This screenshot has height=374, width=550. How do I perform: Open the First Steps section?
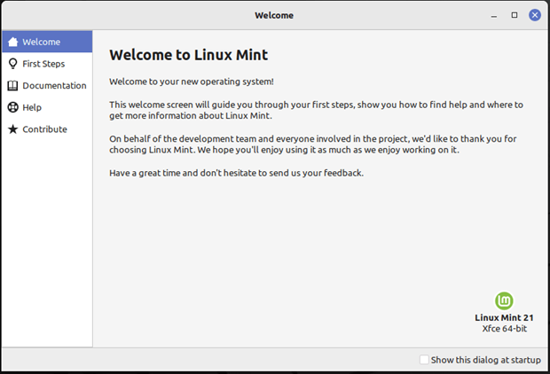tap(47, 64)
